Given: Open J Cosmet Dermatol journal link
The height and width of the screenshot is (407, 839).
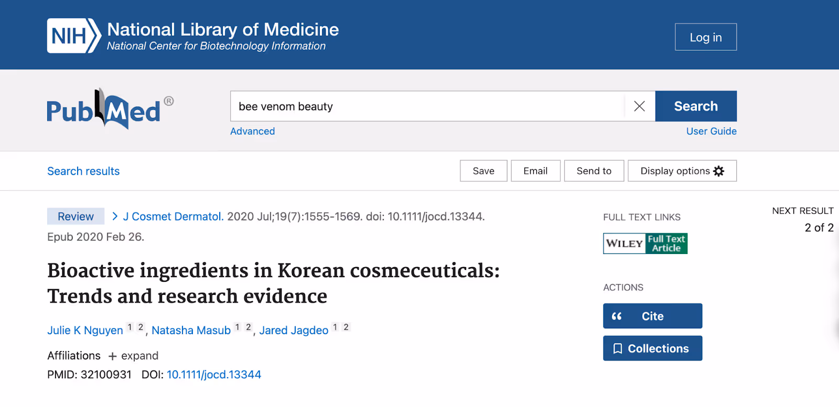Looking at the screenshot, I should pyautogui.click(x=173, y=216).
